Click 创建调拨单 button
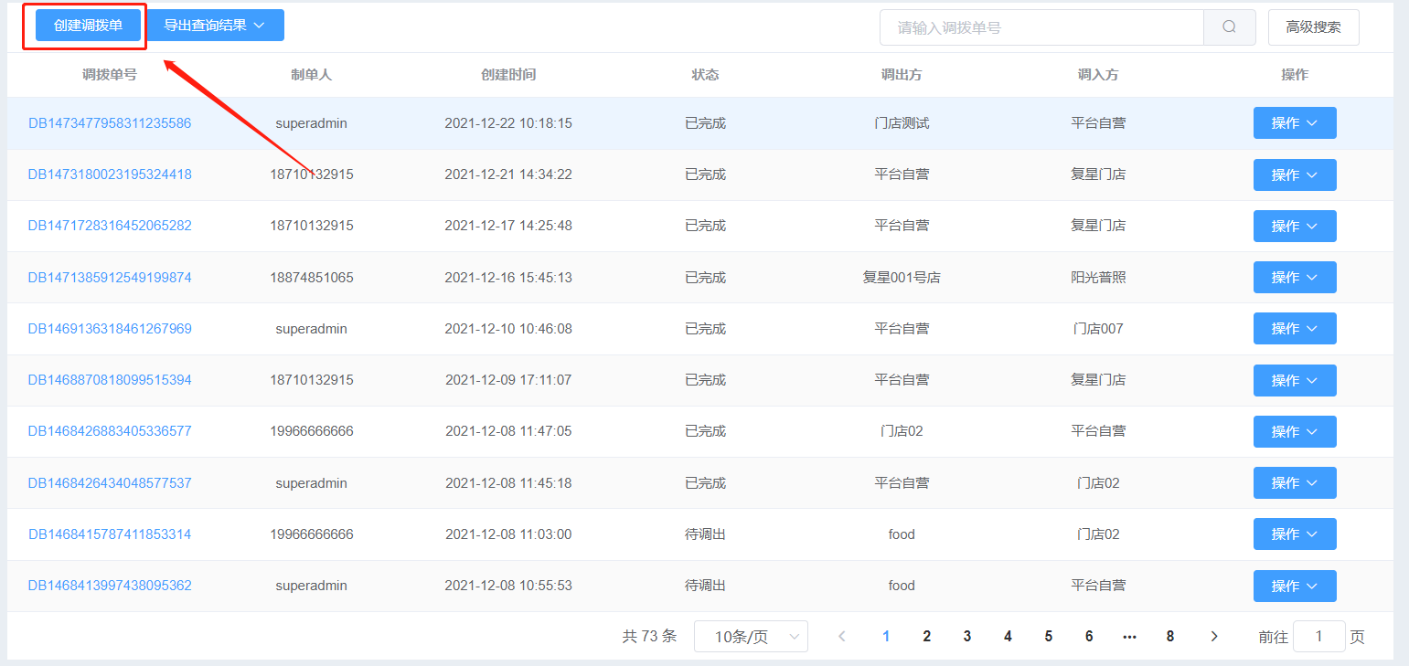 click(x=88, y=26)
